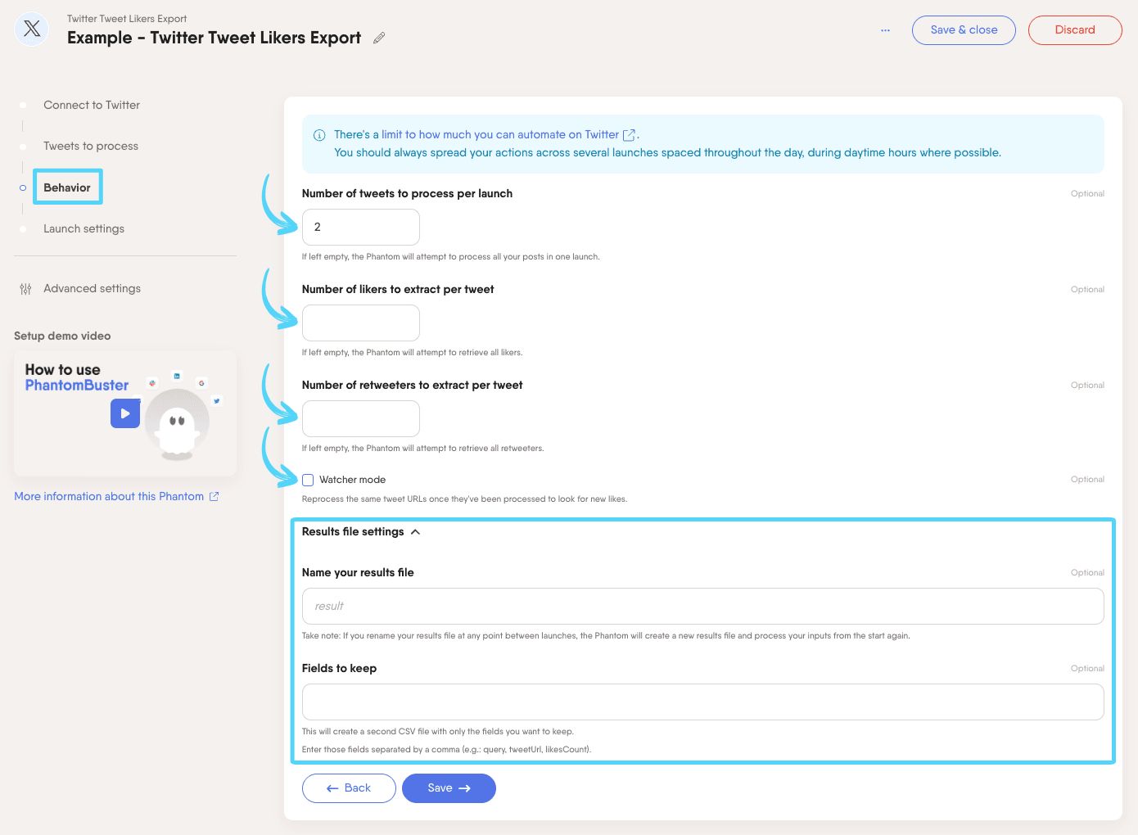Image resolution: width=1138 pixels, height=835 pixels.
Task: Focus the retweeters to extract per tweet field
Action: (361, 418)
